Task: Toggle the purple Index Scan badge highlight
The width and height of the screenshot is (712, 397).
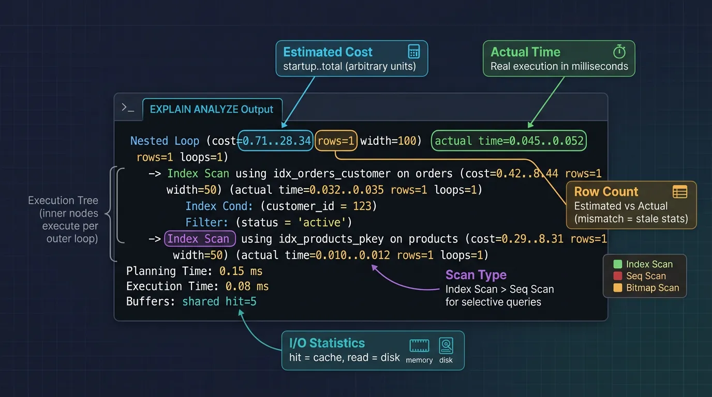Action: tap(200, 238)
